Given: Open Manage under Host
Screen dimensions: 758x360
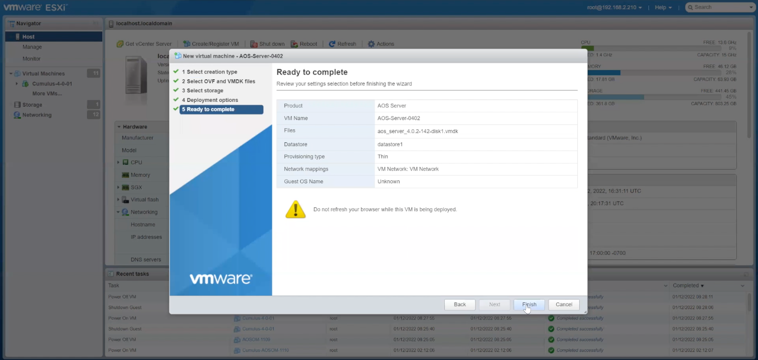Looking at the screenshot, I should pos(32,47).
